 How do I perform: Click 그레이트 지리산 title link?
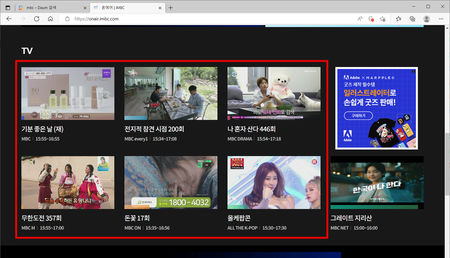[351, 218]
